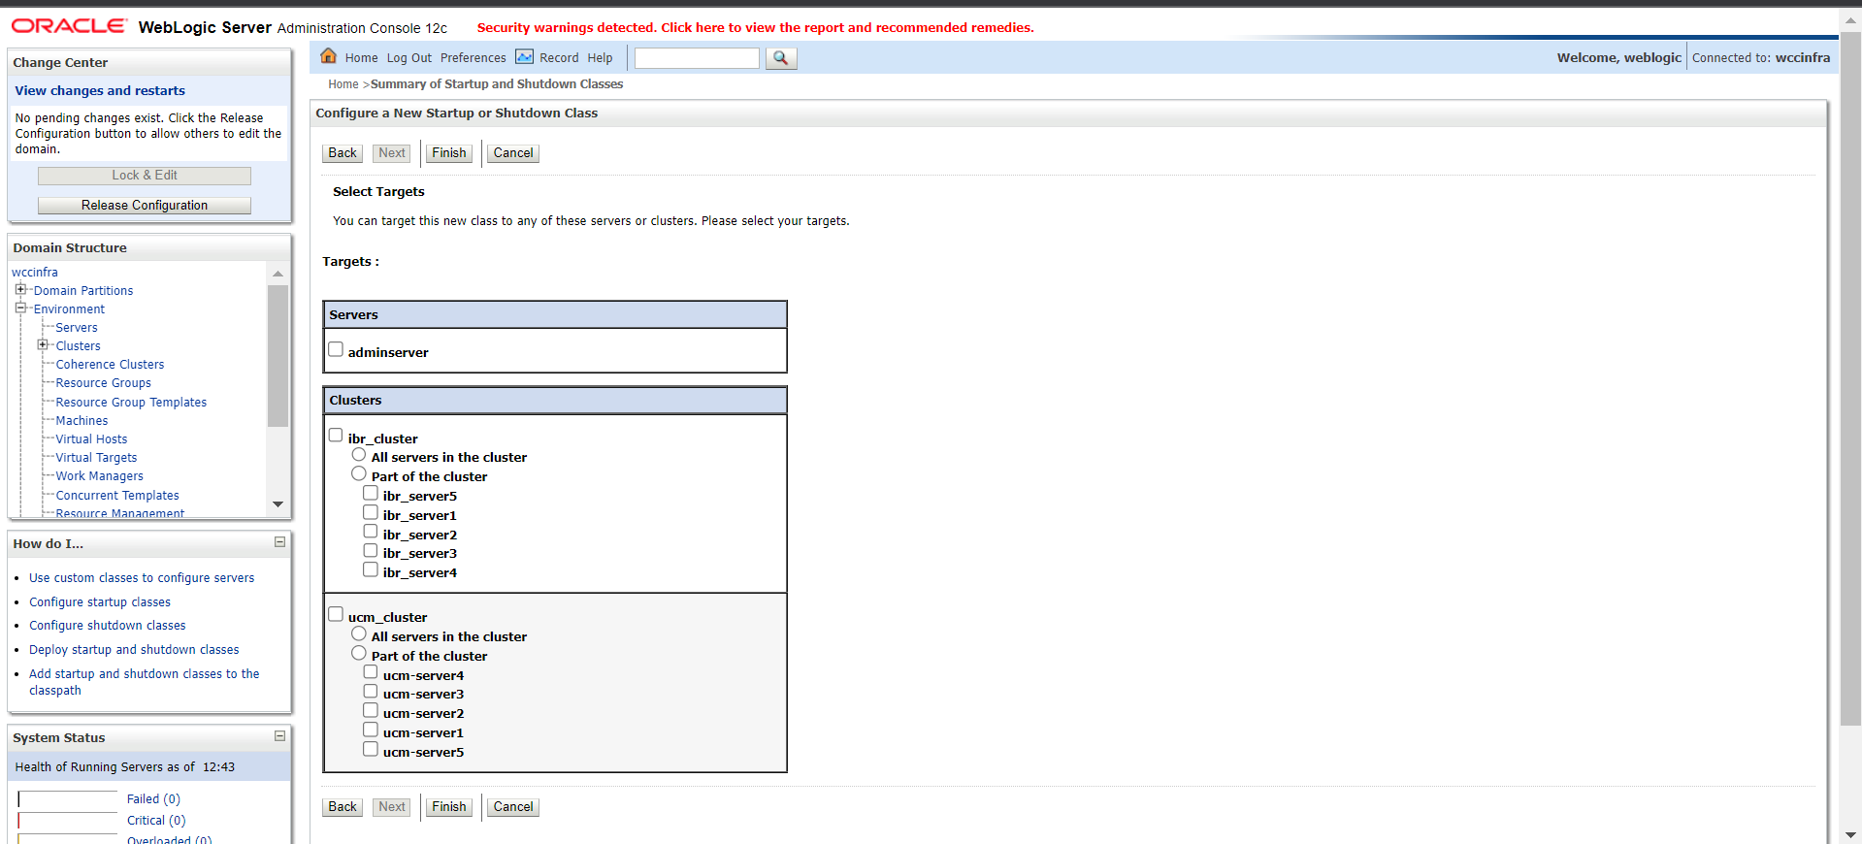Click the Home house icon
The height and width of the screenshot is (844, 1862).
329,56
